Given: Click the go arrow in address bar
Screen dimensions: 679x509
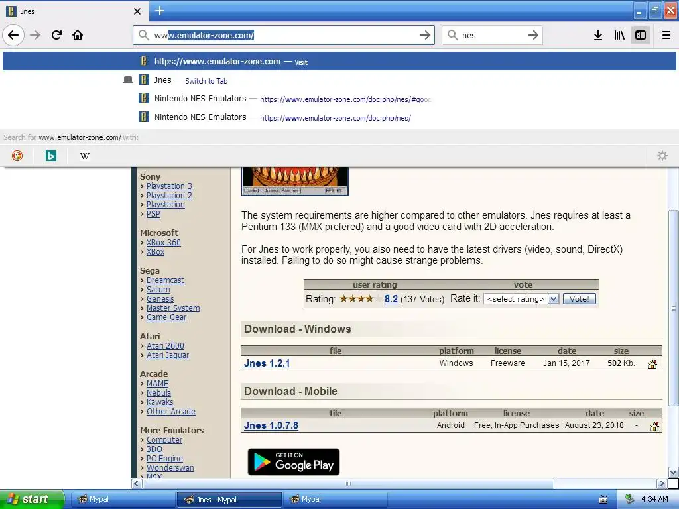Looking at the screenshot, I should point(425,35).
